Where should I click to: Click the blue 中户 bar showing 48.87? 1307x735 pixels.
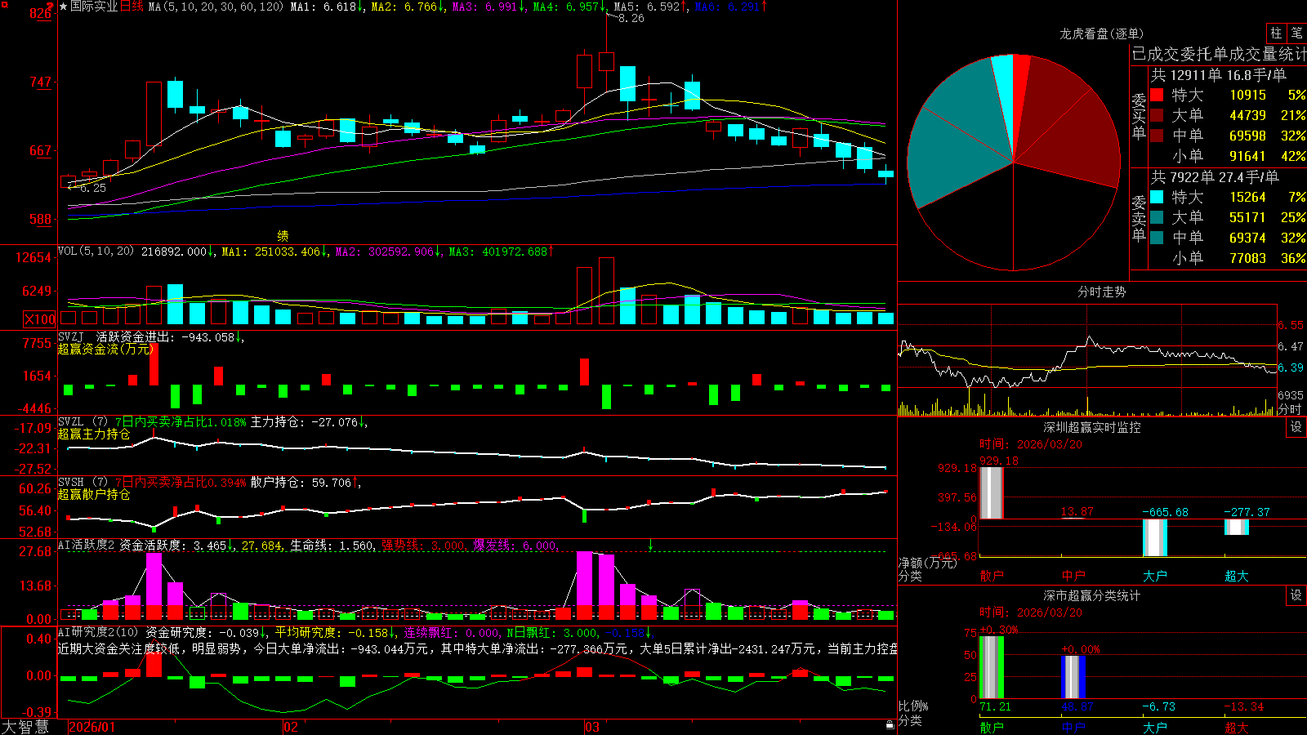pos(1073,677)
